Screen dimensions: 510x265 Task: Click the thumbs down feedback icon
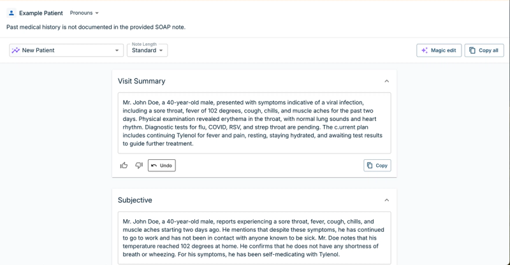(139, 166)
